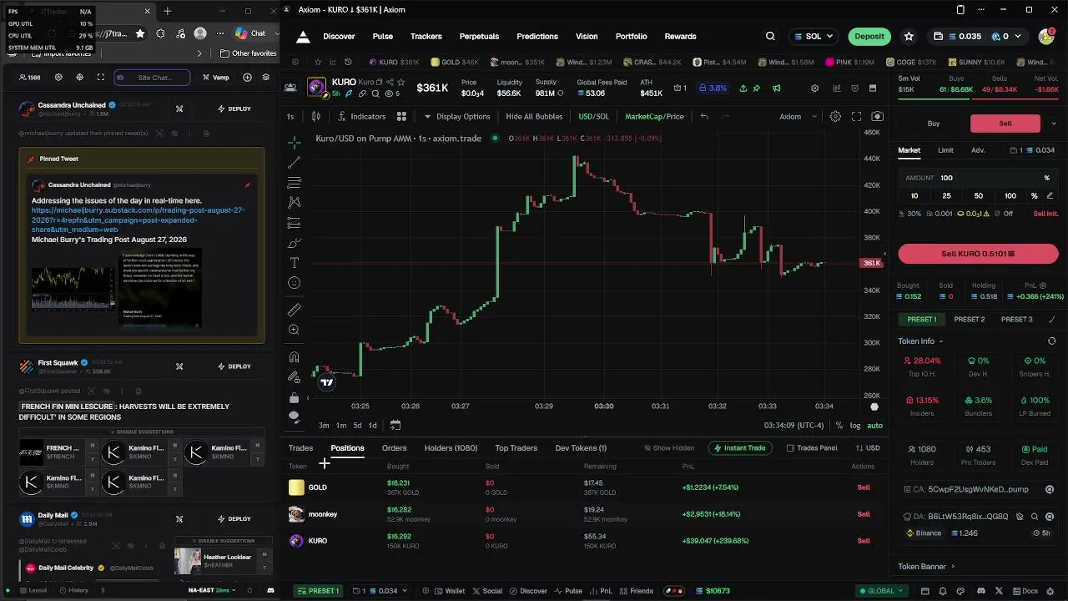Toggle the magnet snap mode
Screen dimensions: 1068x601
point(294,357)
